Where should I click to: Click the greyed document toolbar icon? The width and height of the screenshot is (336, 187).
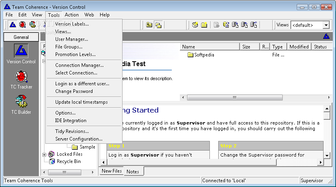tap(216, 25)
